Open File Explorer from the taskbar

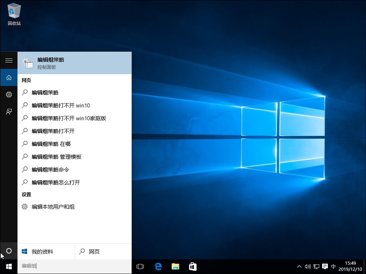coord(175,267)
